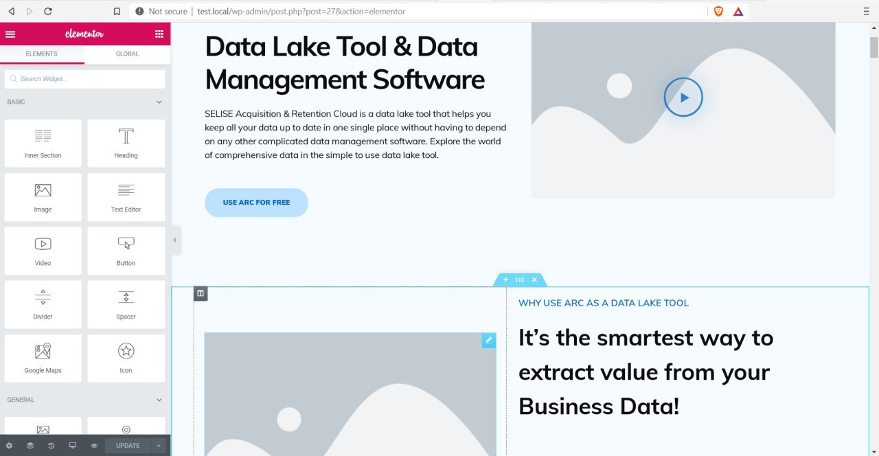This screenshot has height=456, width=879.
Task: Click the Use ARC For Free button
Action: [256, 203]
